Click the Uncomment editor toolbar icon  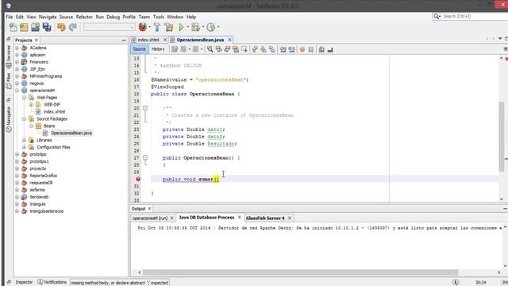(x=330, y=49)
